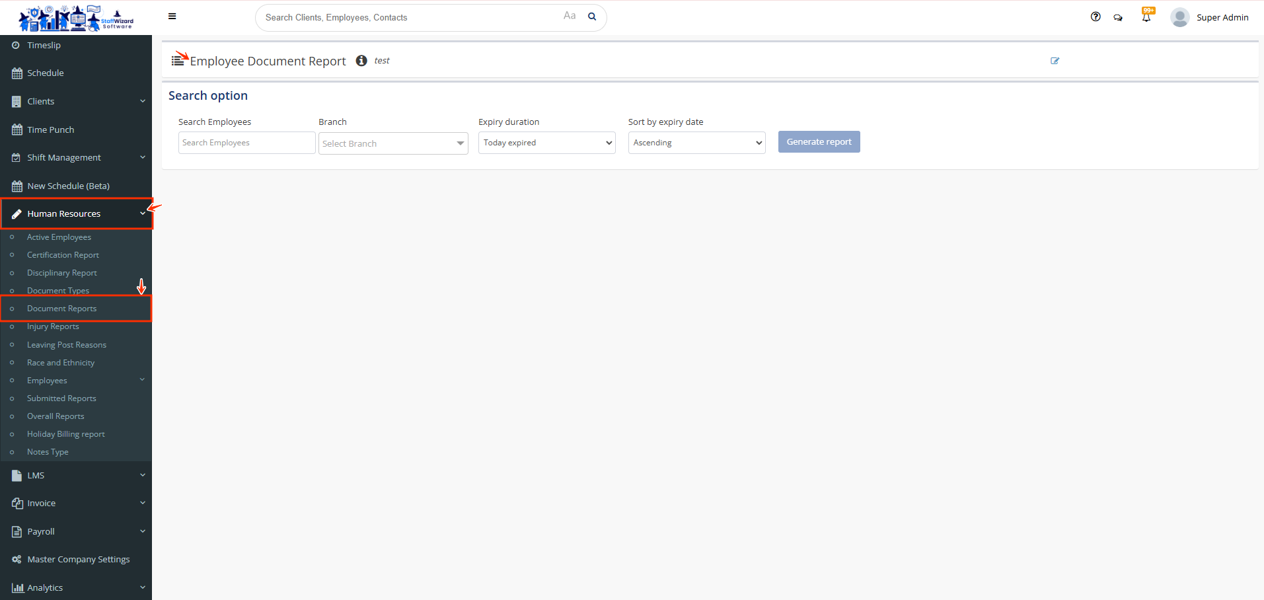Screen dimensions: 1264x600
Task: Open the Expiry duration dropdown
Action: click(546, 143)
